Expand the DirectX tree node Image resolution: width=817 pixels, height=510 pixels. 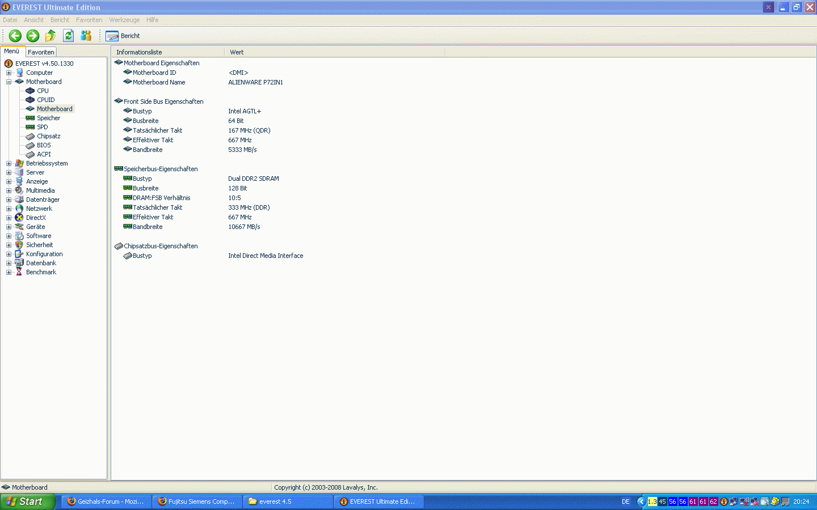(9, 218)
